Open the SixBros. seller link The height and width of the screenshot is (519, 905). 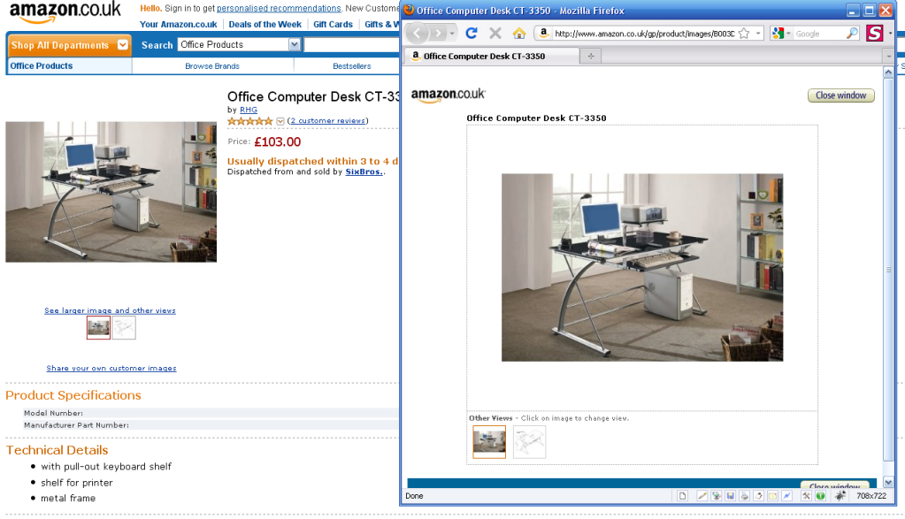click(363, 172)
